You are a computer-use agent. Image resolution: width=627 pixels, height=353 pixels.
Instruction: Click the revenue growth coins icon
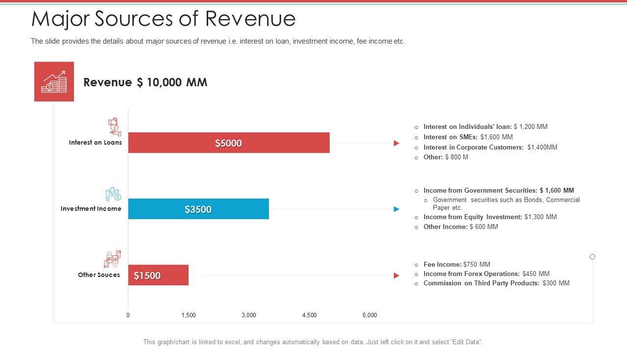[x=54, y=81]
